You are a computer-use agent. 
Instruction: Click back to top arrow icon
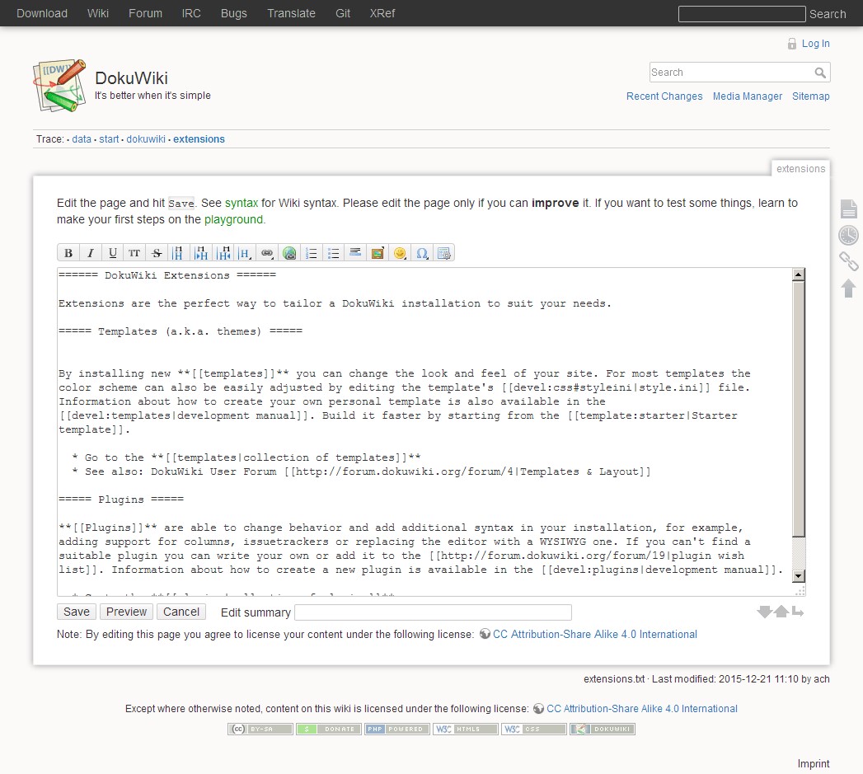click(x=848, y=288)
